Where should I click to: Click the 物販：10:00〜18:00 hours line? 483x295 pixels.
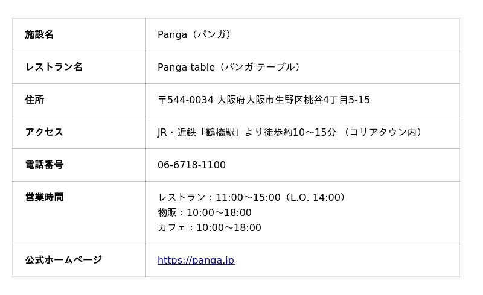tap(205, 213)
